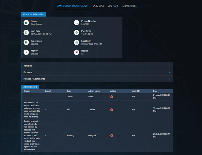Click the Admin Name column header
This screenshot has width=202, height=155.
(94, 91)
